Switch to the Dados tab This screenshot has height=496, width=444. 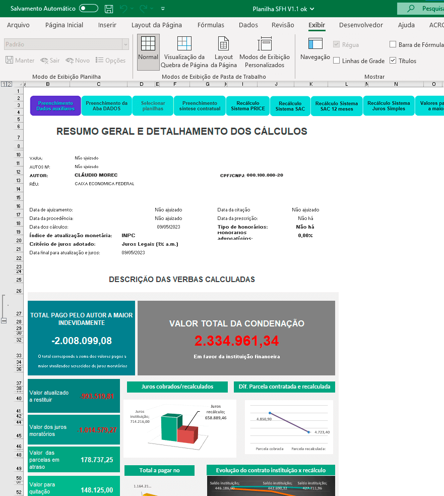point(248,25)
